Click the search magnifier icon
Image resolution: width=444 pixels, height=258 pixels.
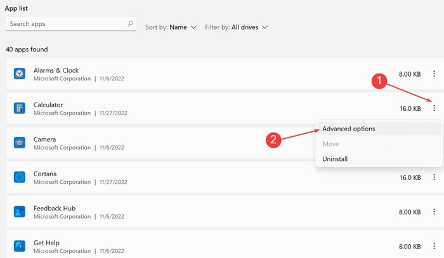coord(131,24)
